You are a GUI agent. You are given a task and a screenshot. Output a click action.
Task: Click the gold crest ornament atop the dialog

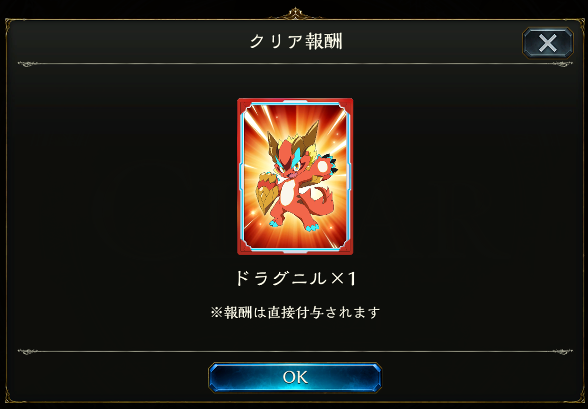(295, 14)
